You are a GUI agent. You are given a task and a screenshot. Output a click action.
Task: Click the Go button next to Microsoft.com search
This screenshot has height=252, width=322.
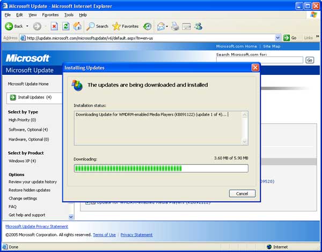(310, 60)
